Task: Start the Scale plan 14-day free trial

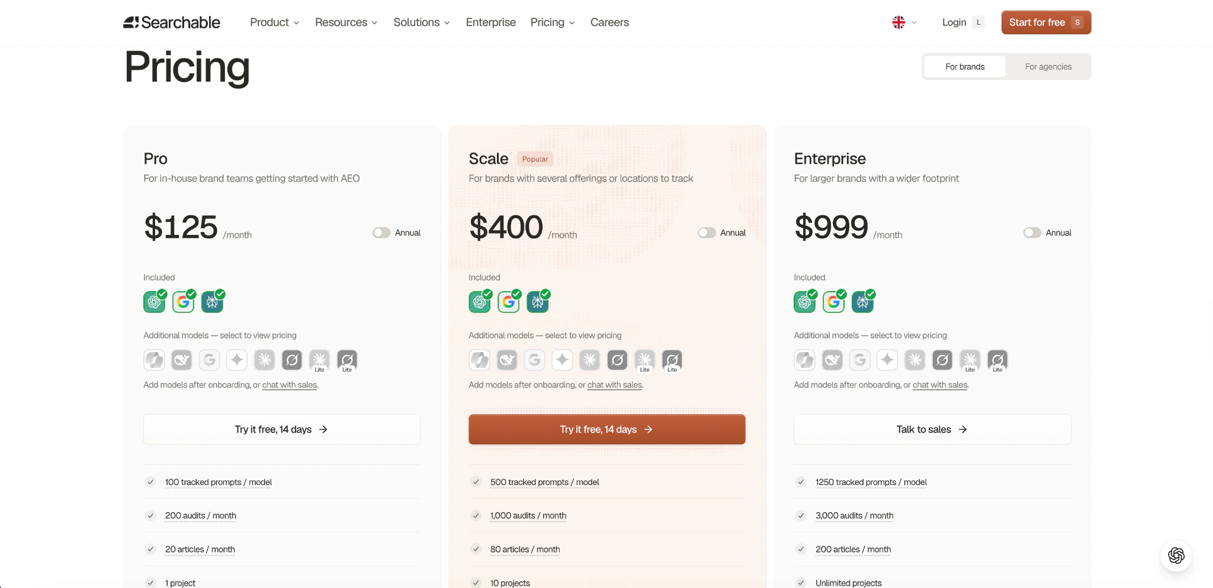Action: pyautogui.click(x=607, y=429)
